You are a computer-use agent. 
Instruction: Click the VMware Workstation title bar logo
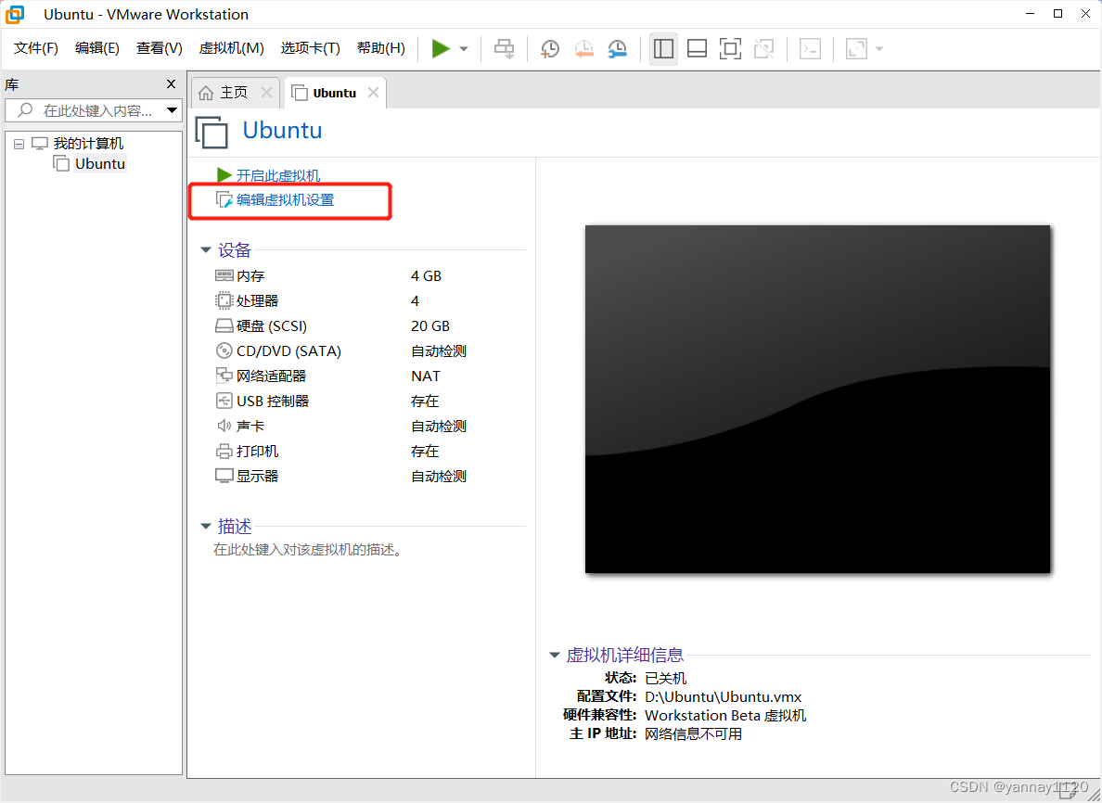click(15, 14)
